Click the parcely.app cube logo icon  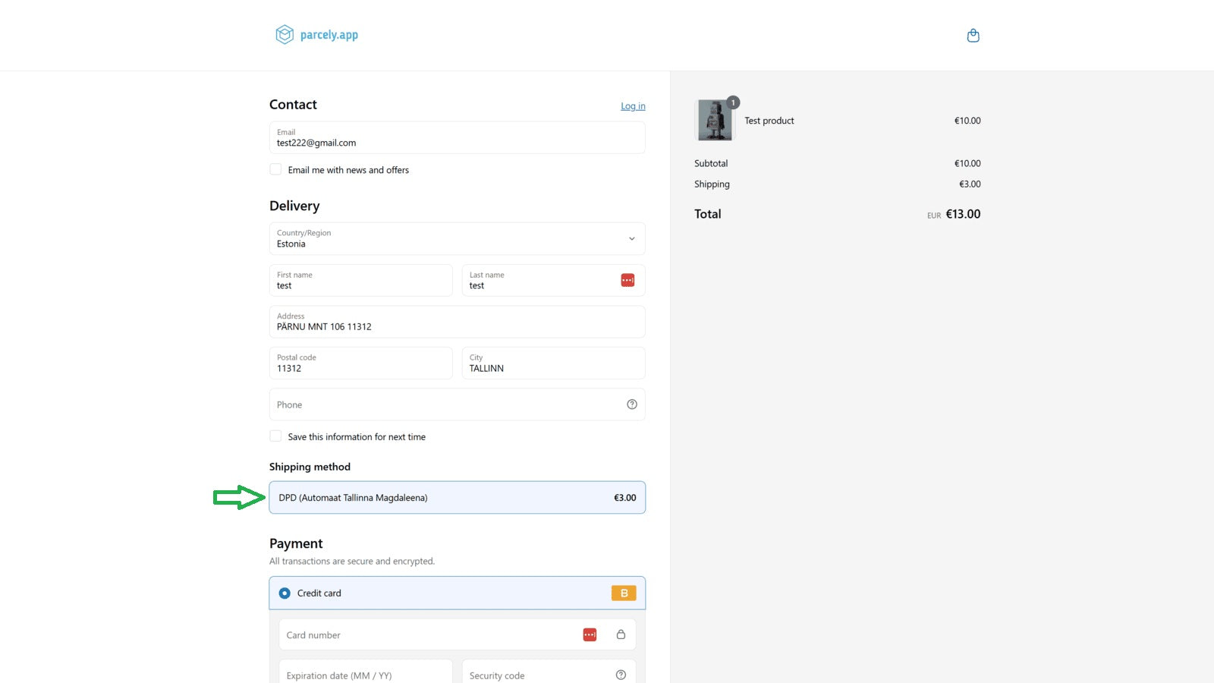[285, 34]
